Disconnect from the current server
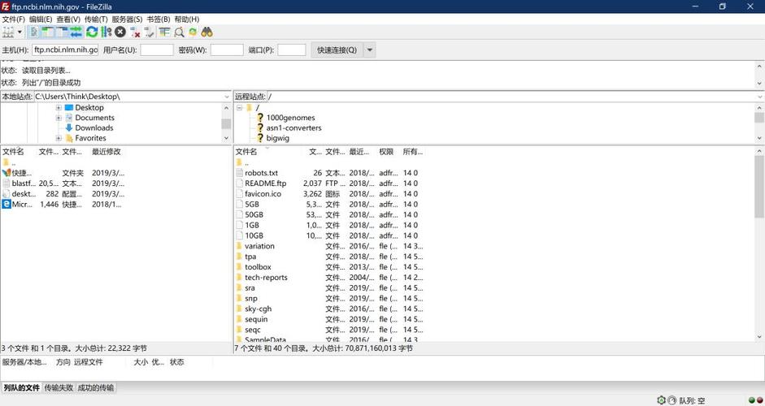765x406 pixels. (x=135, y=32)
